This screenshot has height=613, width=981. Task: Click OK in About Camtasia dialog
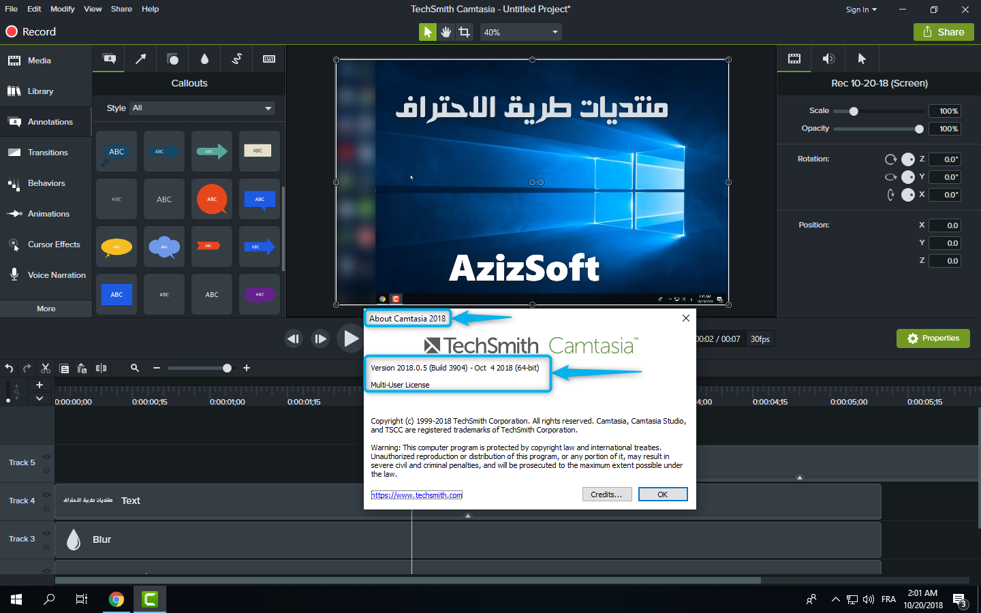coord(662,494)
